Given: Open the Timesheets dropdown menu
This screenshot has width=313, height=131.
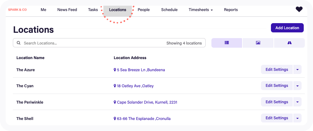Looking at the screenshot, I should tap(201, 10).
